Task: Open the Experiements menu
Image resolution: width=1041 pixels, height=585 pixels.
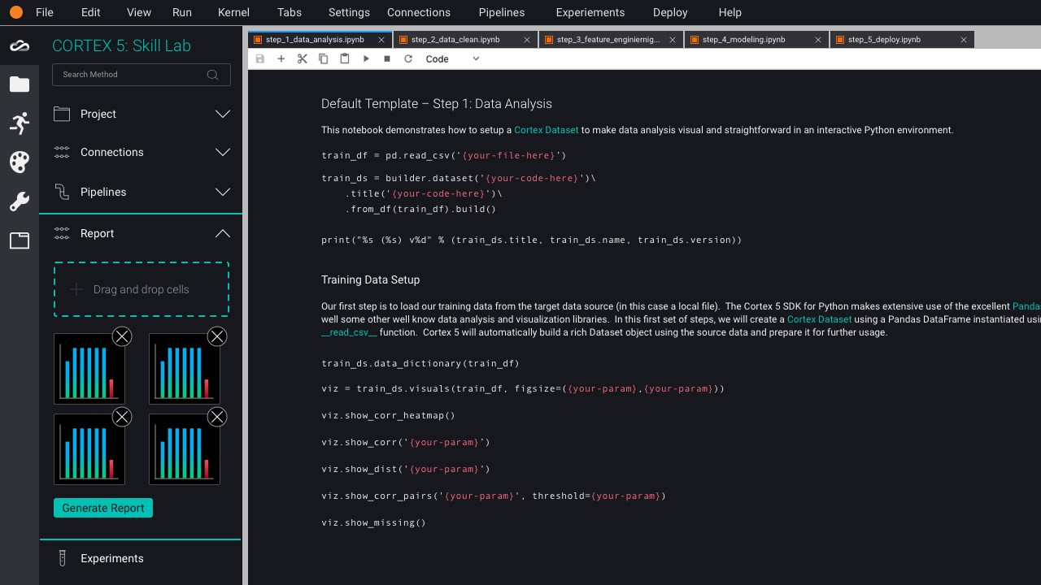Action: point(590,12)
